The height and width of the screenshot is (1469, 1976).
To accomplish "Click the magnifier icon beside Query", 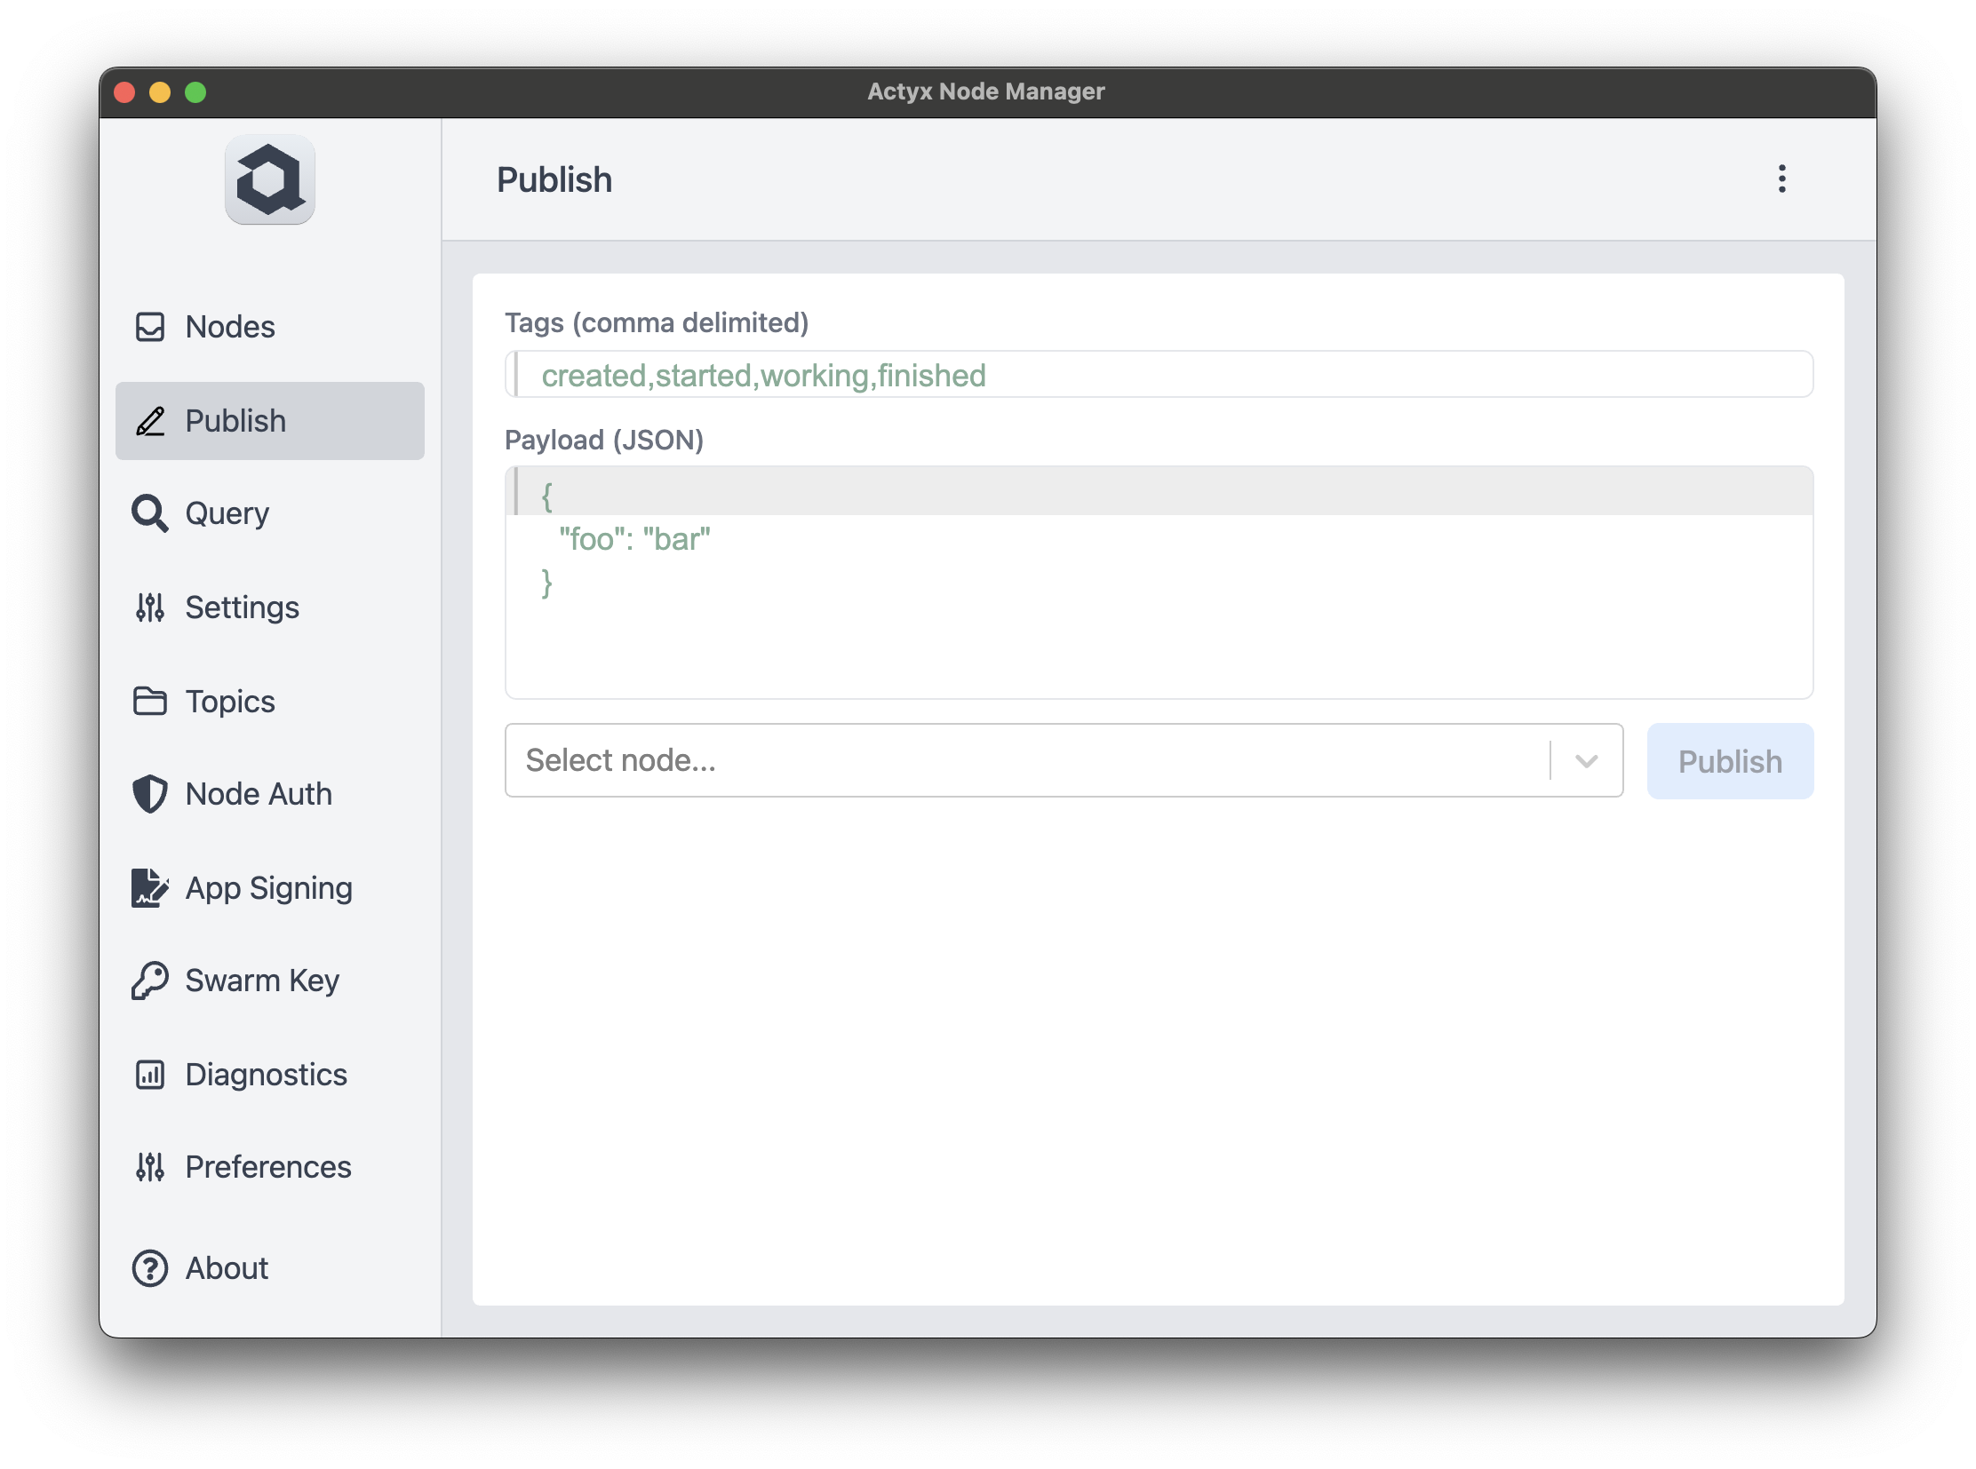I will (x=149, y=513).
